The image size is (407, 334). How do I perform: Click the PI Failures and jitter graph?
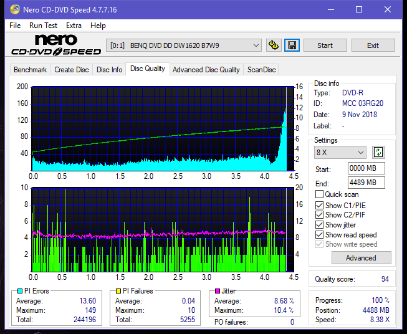pyautogui.click(x=163, y=230)
